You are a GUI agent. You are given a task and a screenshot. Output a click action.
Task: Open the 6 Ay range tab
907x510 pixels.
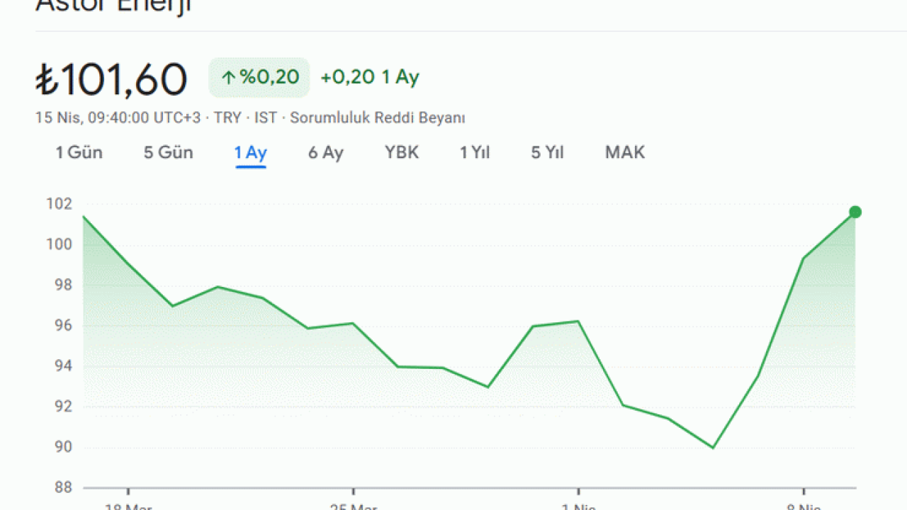(326, 152)
